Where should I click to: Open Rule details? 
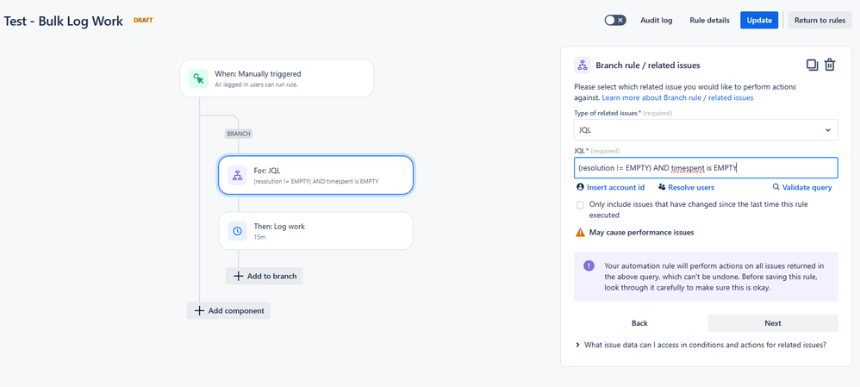click(x=710, y=21)
